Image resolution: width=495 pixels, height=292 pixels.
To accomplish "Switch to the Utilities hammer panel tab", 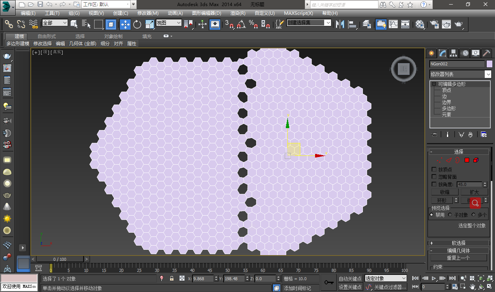I will pos(486,53).
